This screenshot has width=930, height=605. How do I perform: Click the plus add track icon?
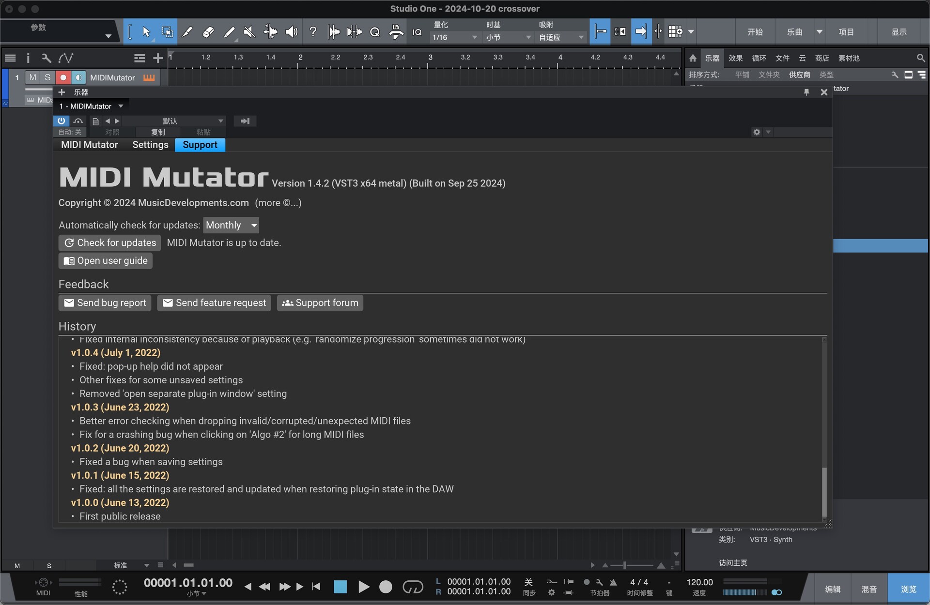click(x=157, y=58)
